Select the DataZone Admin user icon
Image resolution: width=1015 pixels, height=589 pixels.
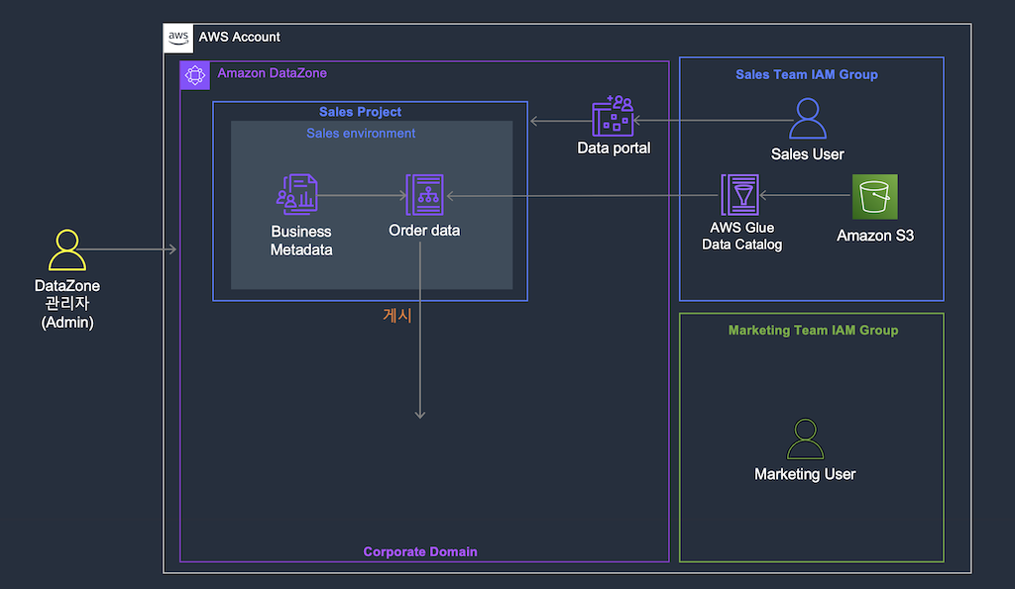(x=67, y=250)
